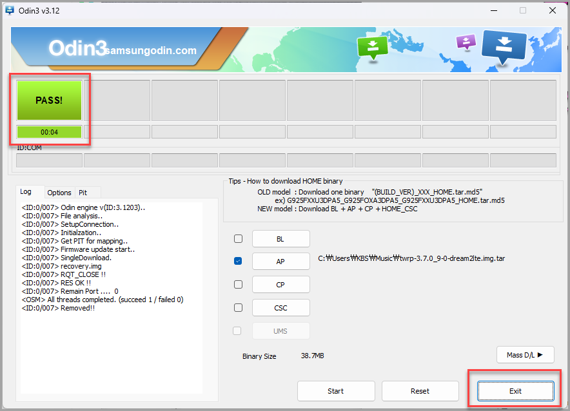570x411 pixels.
Task: Click the G925FXXU3DPA5 example filename line in tips
Action: [x=389, y=200]
